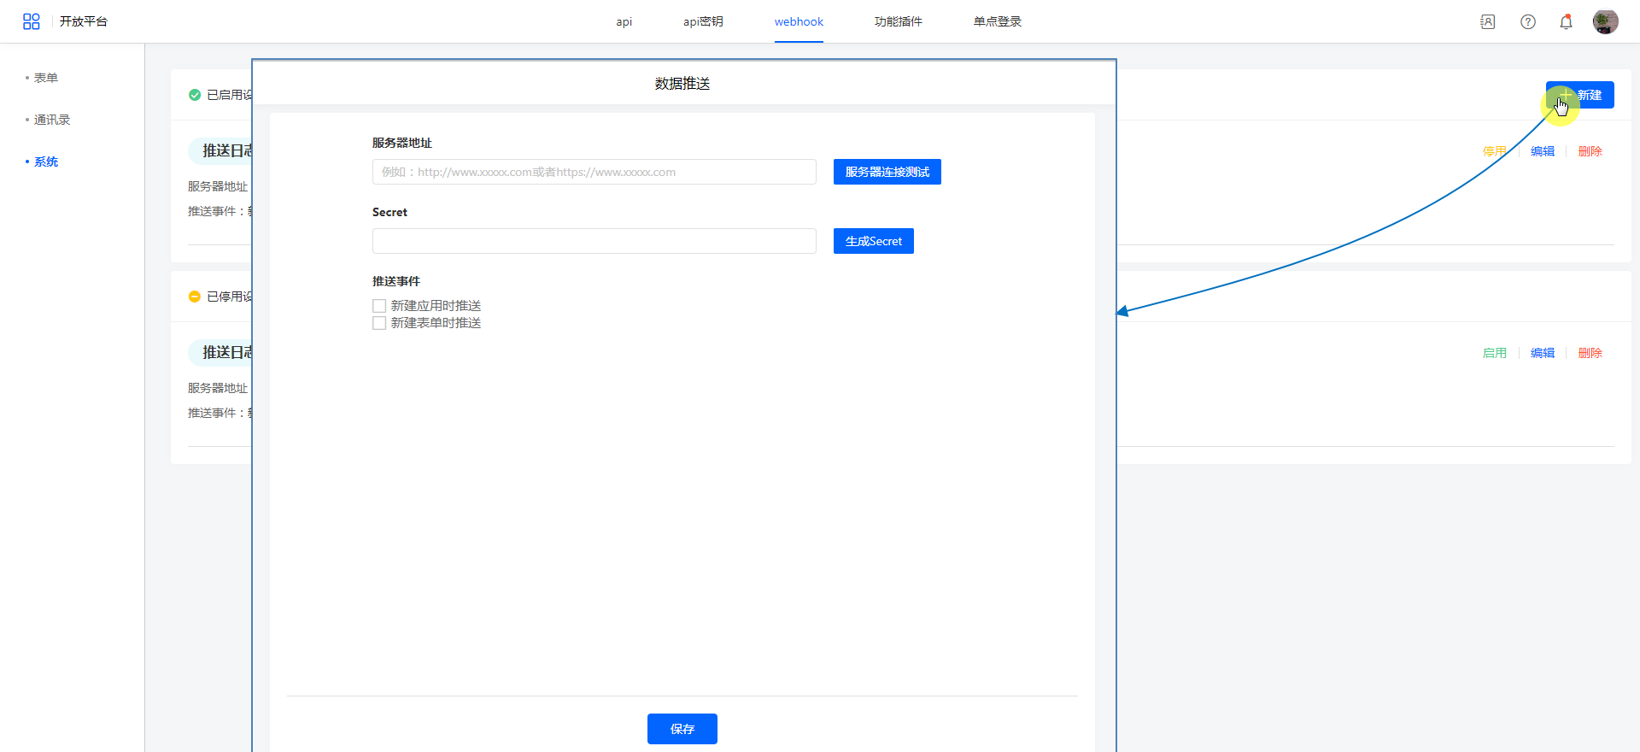Viewport: 1640px width, 752px height.
Task: Enable 新建应用时推送 checkbox
Action: 379,306
